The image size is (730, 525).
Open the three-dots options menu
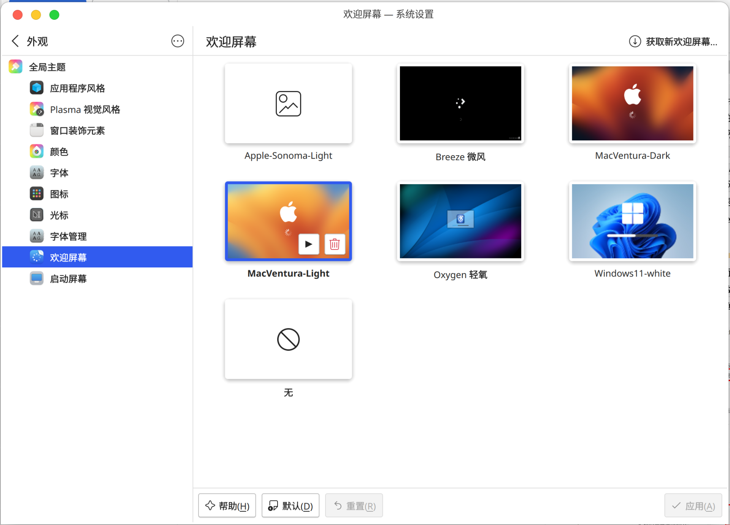178,41
